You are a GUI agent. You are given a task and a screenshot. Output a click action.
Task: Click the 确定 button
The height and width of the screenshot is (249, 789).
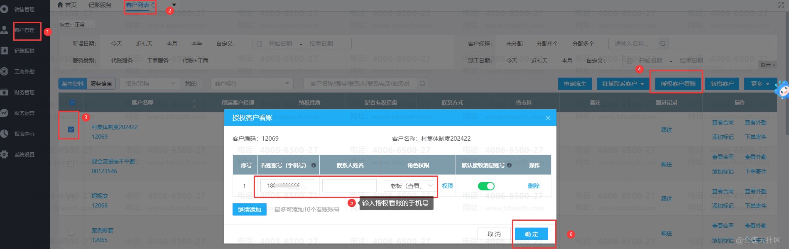point(531,234)
